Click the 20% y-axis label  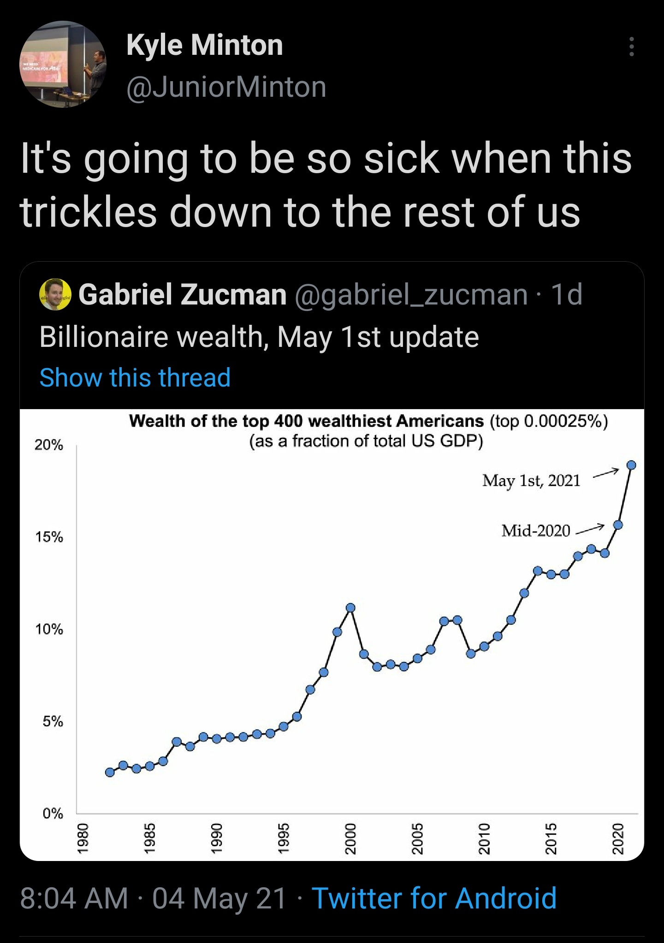pyautogui.click(x=48, y=445)
